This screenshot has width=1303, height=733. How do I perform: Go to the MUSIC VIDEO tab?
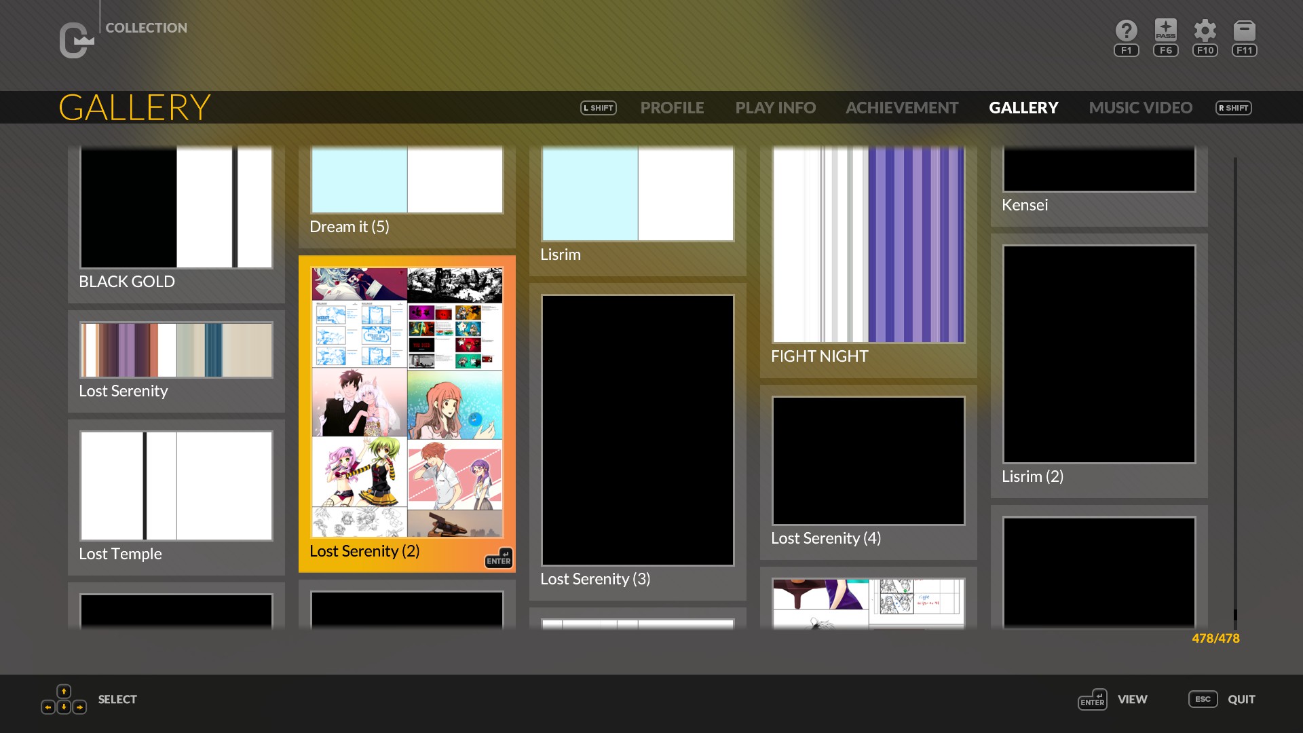[1140, 108]
